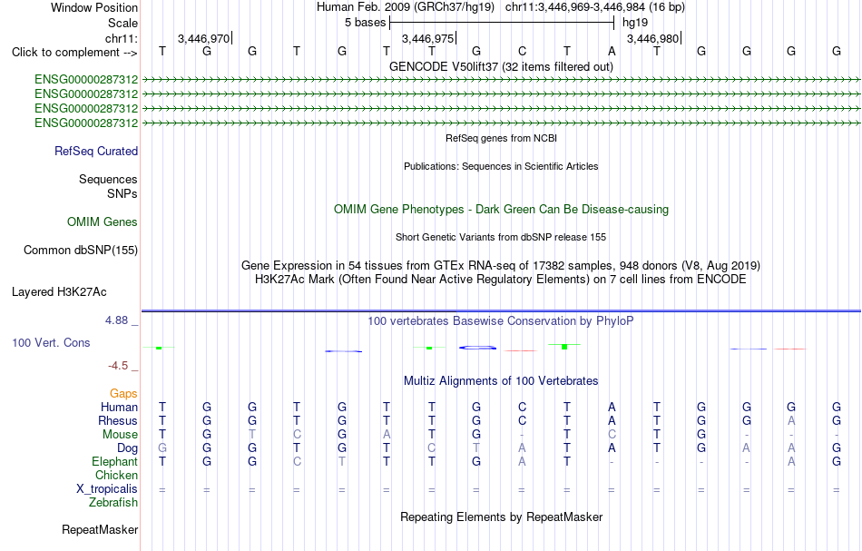Click the C base in reference sequence
The image size is (862, 551).
coord(523,51)
